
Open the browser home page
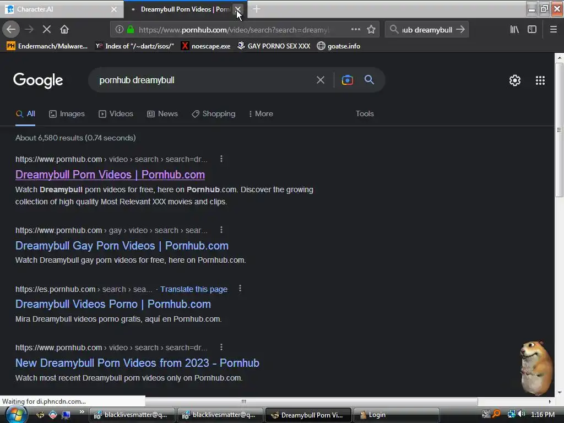point(64,29)
